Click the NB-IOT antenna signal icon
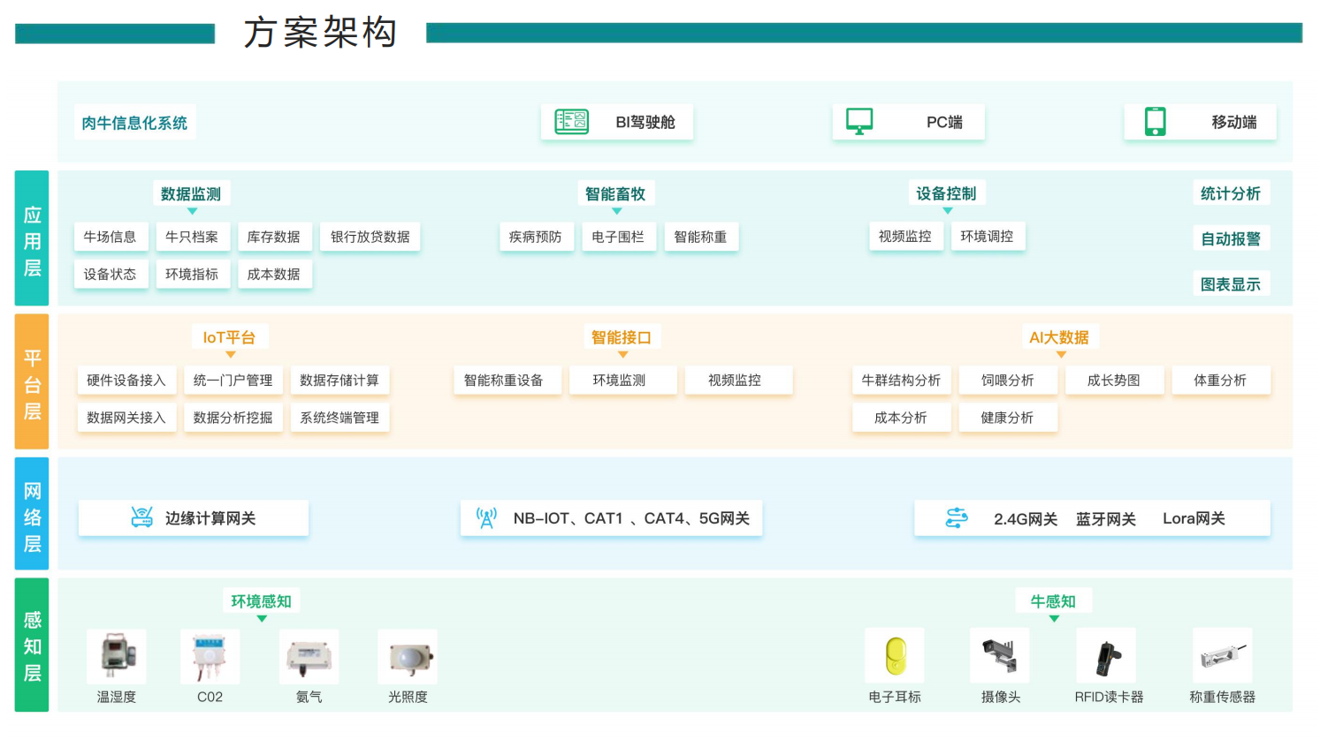 [486, 517]
